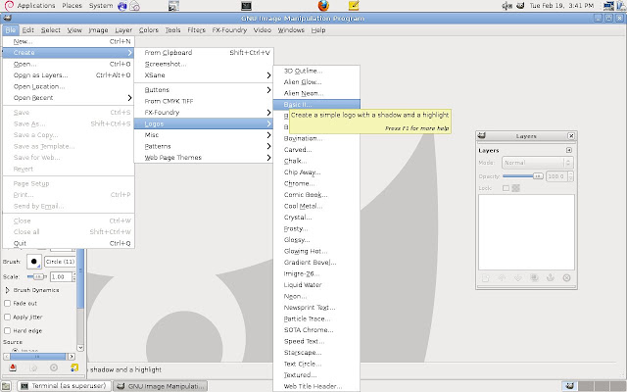Click the date and time clock
This screenshot has height=392, width=627.
[561, 6]
